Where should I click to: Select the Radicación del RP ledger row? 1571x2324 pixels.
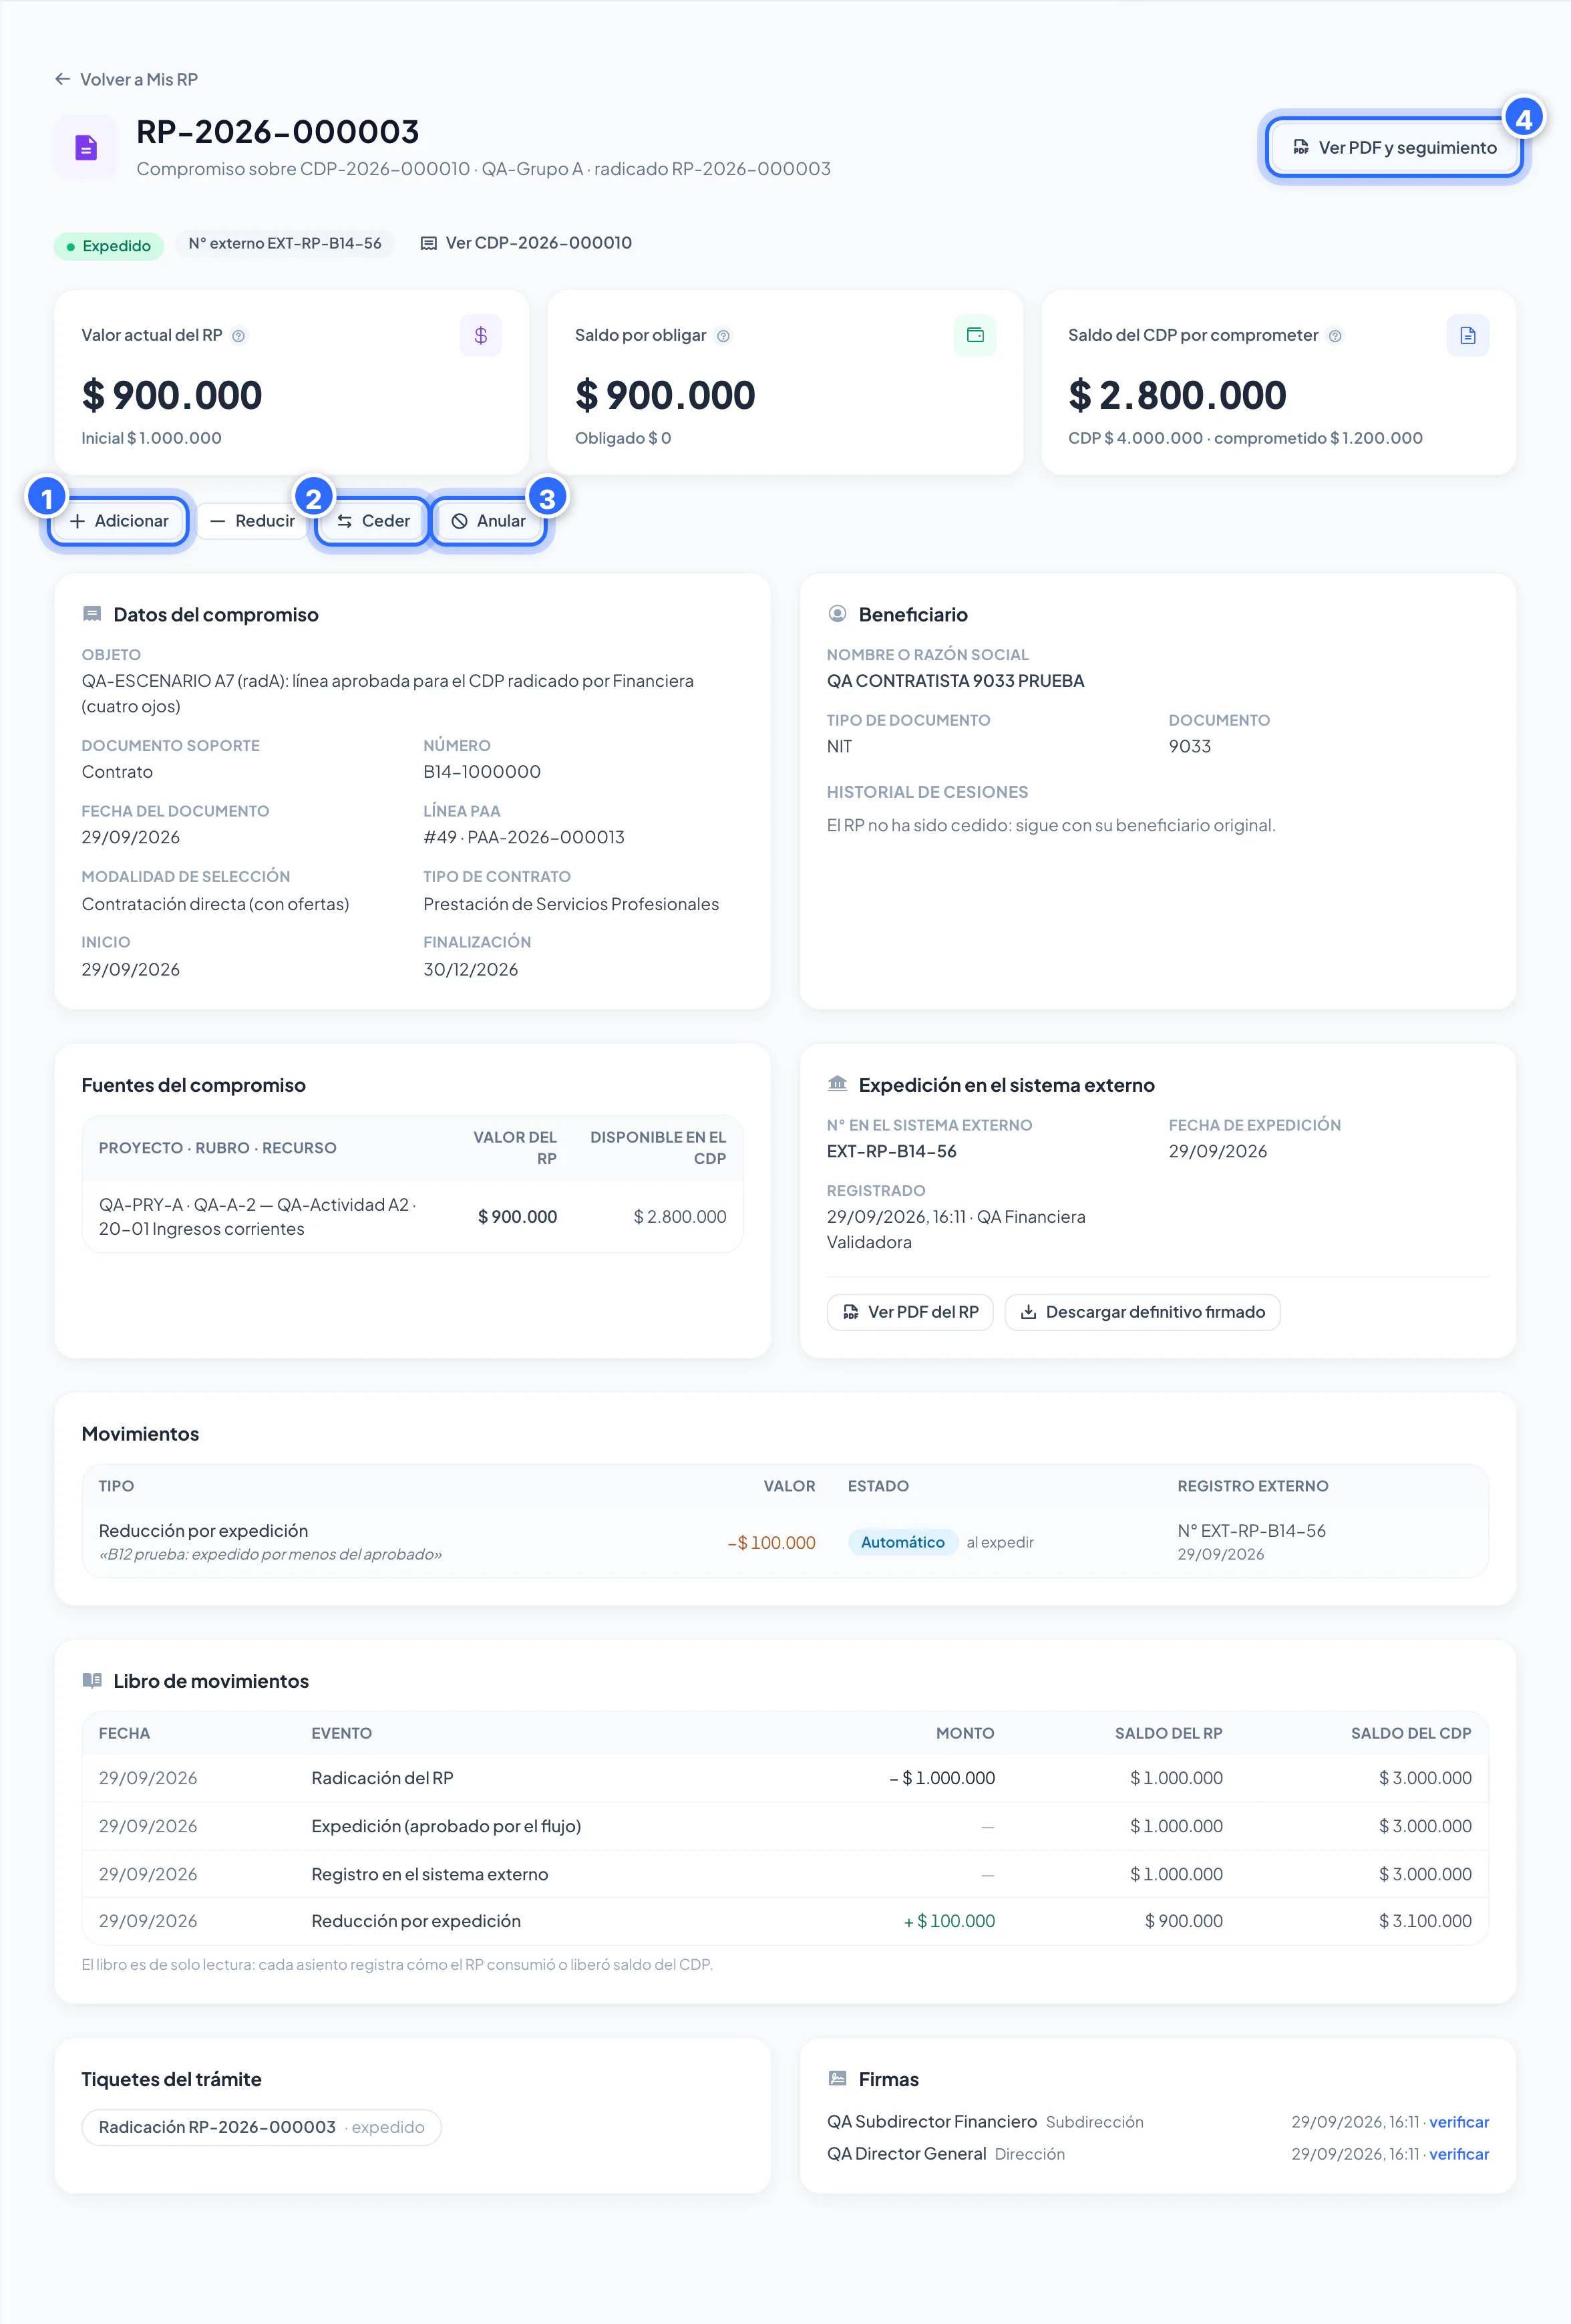785,1778
